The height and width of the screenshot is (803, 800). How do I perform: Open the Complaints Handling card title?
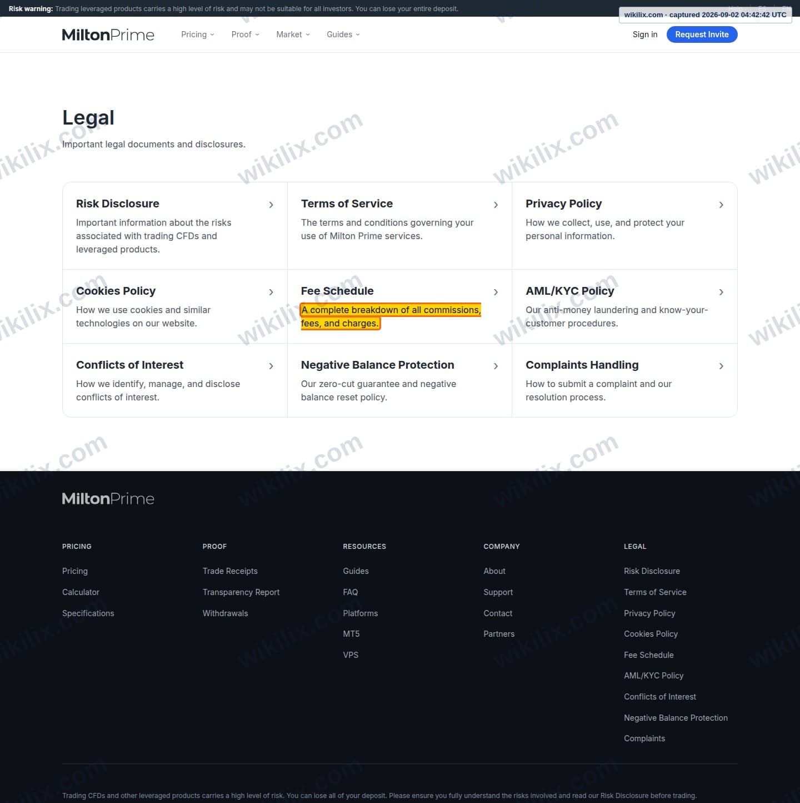[x=582, y=365]
